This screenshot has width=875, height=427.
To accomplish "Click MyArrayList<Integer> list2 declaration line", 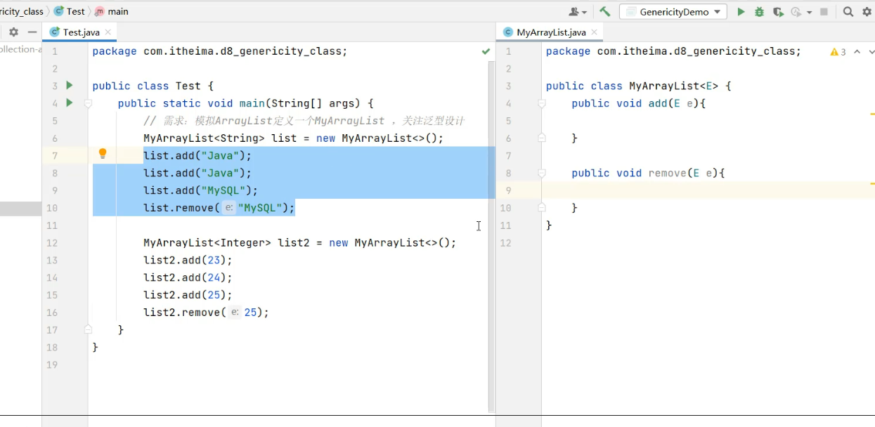I will point(300,243).
